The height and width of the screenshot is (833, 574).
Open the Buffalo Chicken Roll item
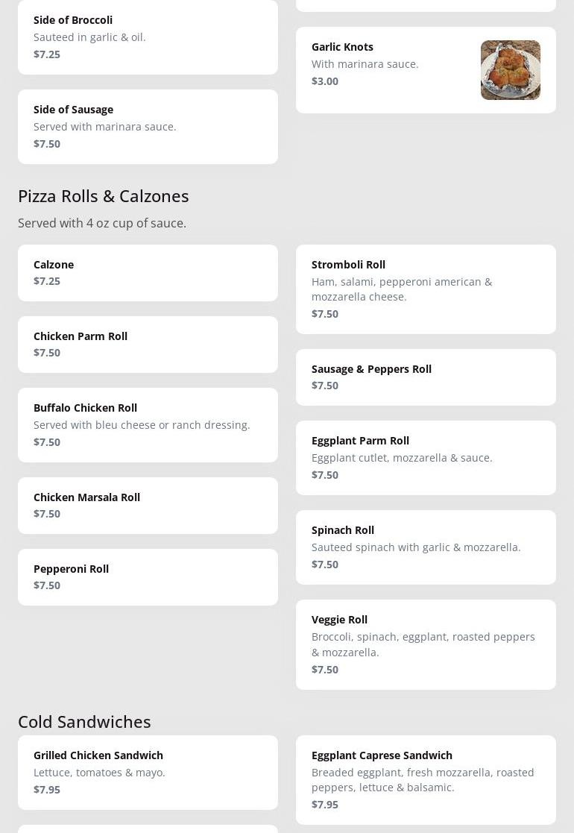coord(148,424)
